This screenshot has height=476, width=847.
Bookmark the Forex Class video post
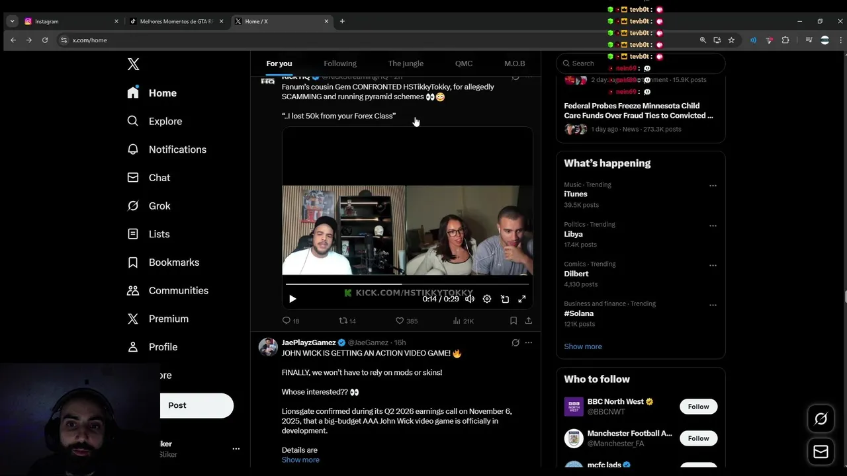pyautogui.click(x=513, y=321)
